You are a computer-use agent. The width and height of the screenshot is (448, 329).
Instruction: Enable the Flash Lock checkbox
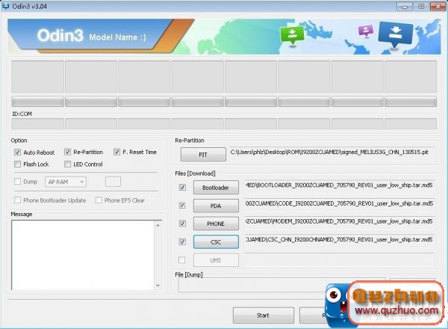(17, 164)
